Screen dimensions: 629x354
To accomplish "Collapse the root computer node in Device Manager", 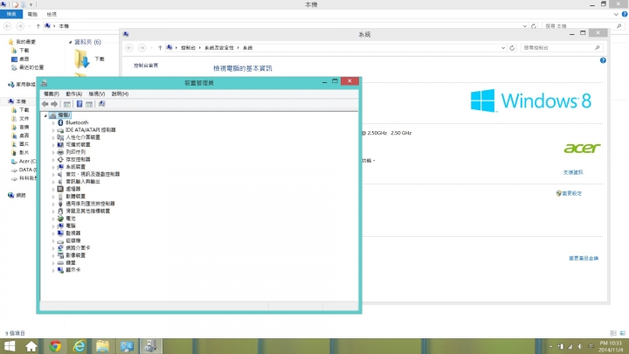I will tap(45, 115).
